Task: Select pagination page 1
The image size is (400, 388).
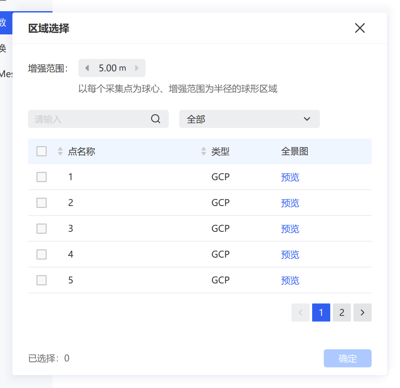Action: tap(321, 313)
